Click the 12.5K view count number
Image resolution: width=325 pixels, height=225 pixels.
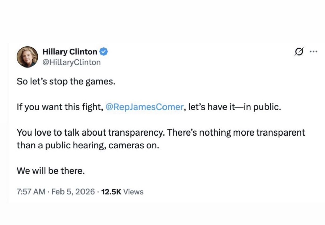111,192
